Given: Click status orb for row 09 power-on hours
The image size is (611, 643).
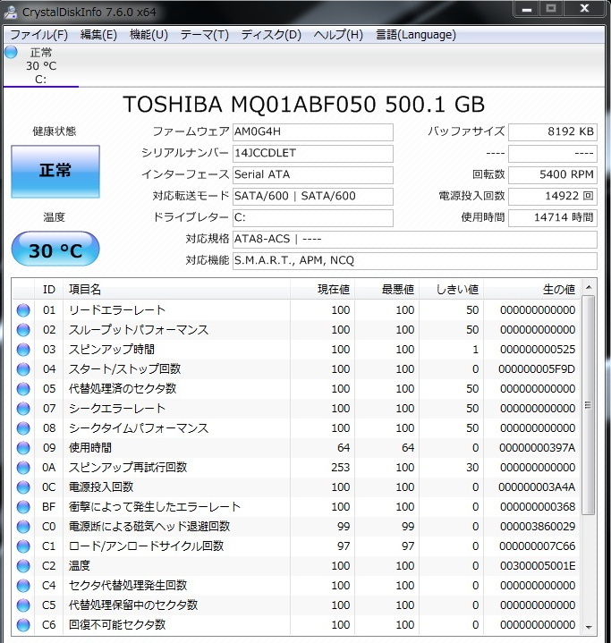Looking at the screenshot, I should (23, 448).
